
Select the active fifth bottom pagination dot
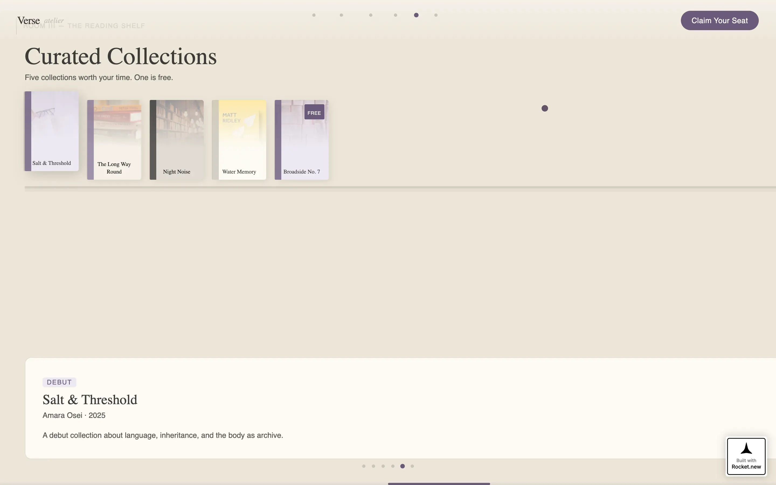click(x=403, y=466)
